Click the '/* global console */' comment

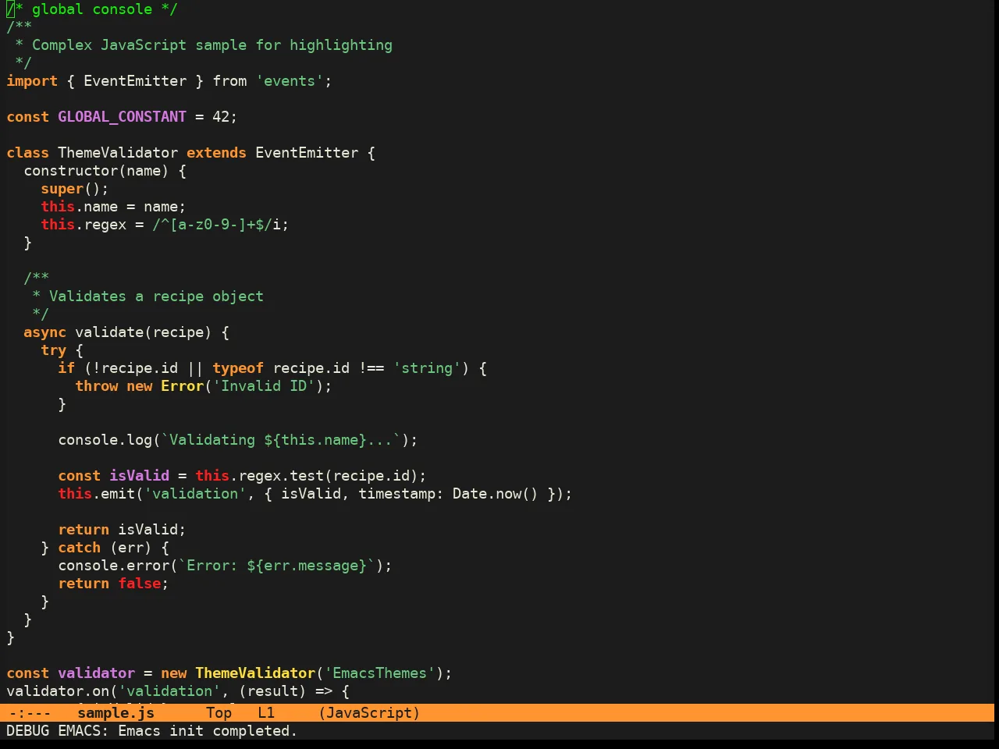point(92,9)
